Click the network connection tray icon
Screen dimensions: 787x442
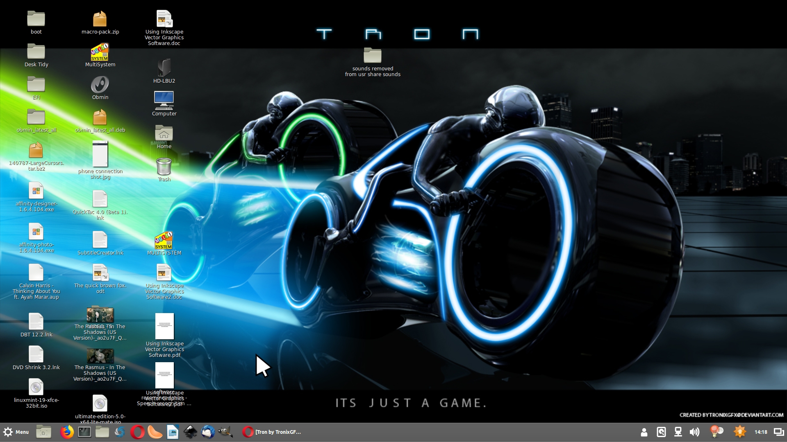tap(678, 432)
